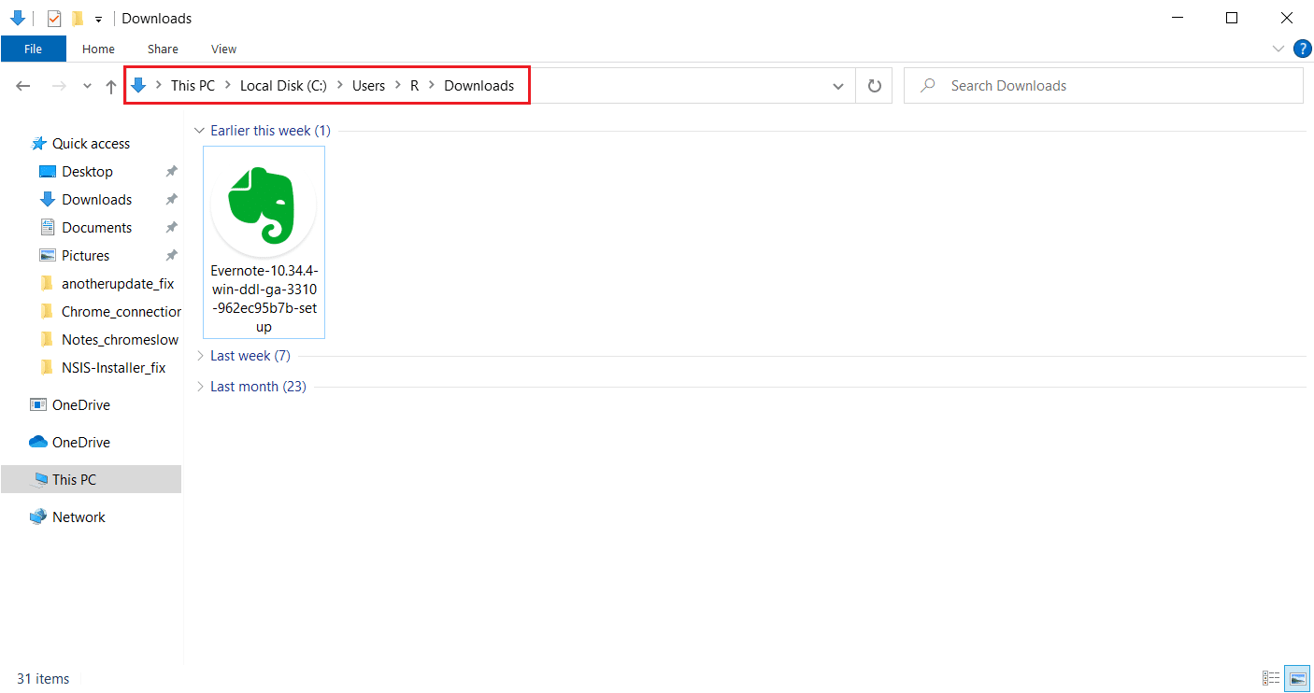This screenshot has width=1314, height=693.
Task: Switch to the Home ribbon tab
Action: [x=98, y=49]
